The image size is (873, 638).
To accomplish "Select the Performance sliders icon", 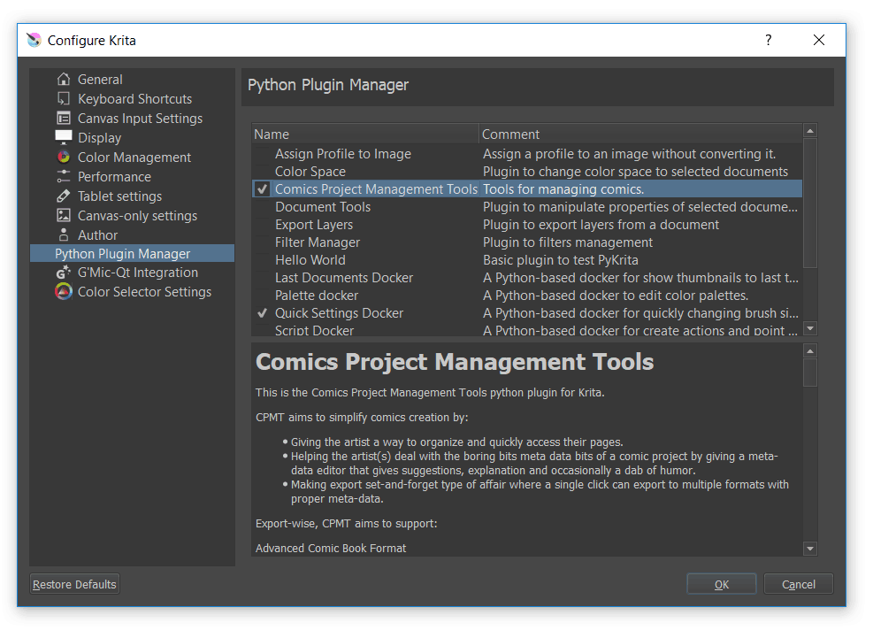I will pos(64,177).
